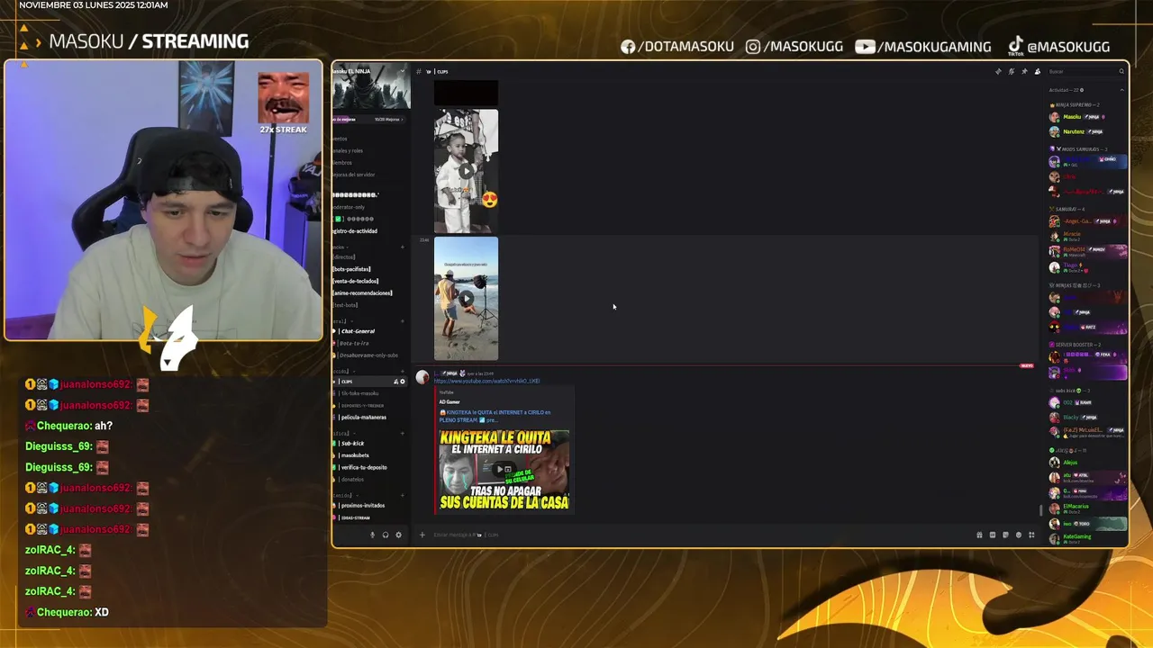Open the Bota-tu-ira channel
The width and height of the screenshot is (1153, 648).
point(353,343)
